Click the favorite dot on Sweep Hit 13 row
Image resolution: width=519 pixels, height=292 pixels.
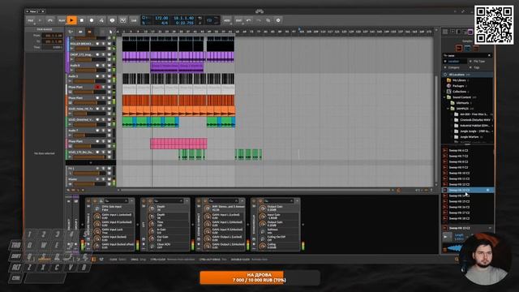click(487, 190)
